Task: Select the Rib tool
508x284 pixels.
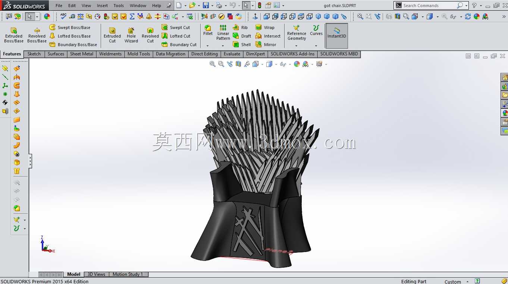Action: click(x=240, y=28)
